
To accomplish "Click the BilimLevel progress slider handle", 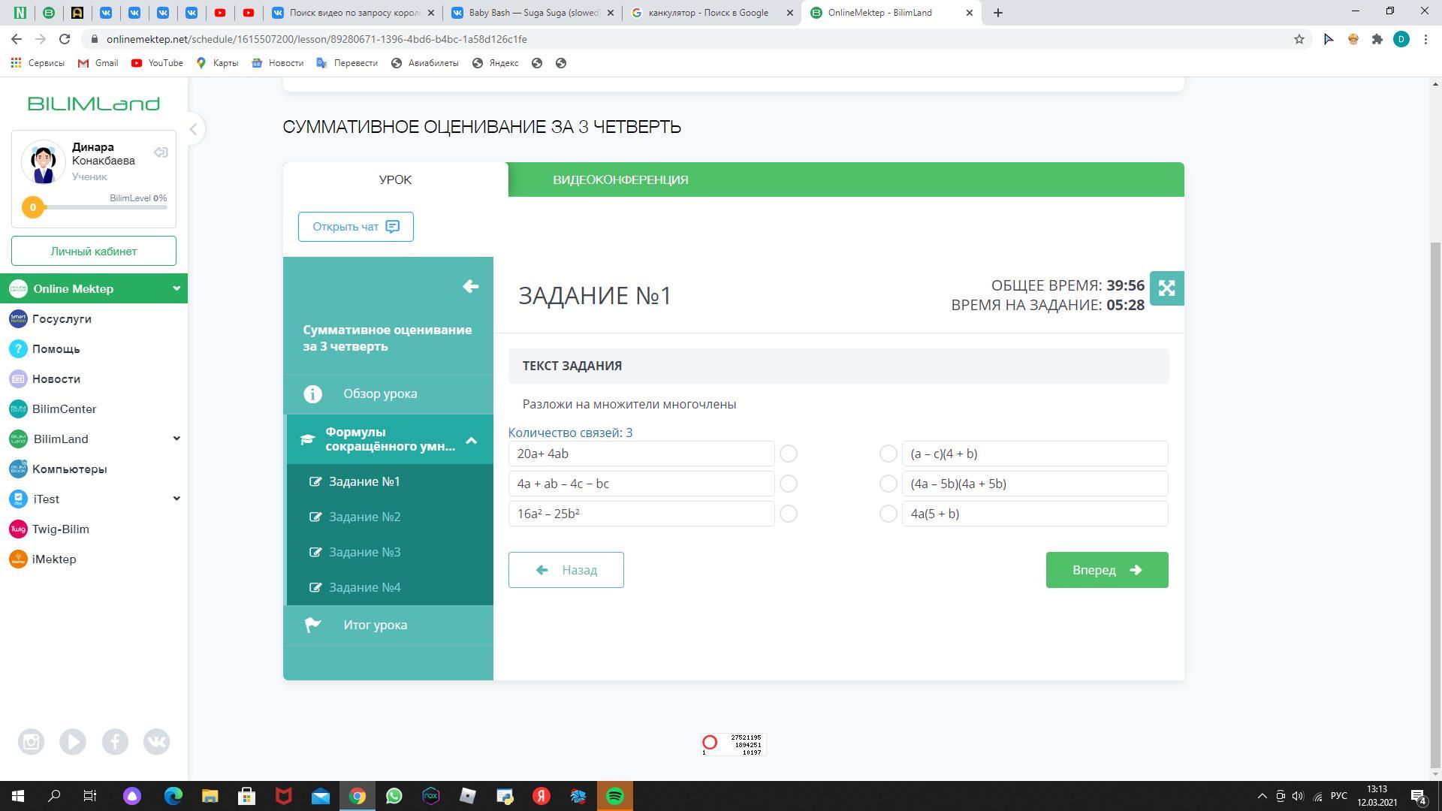I will click(x=32, y=207).
